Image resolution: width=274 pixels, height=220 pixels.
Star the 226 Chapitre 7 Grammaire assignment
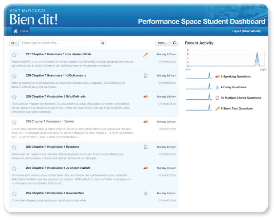[x=14, y=76]
